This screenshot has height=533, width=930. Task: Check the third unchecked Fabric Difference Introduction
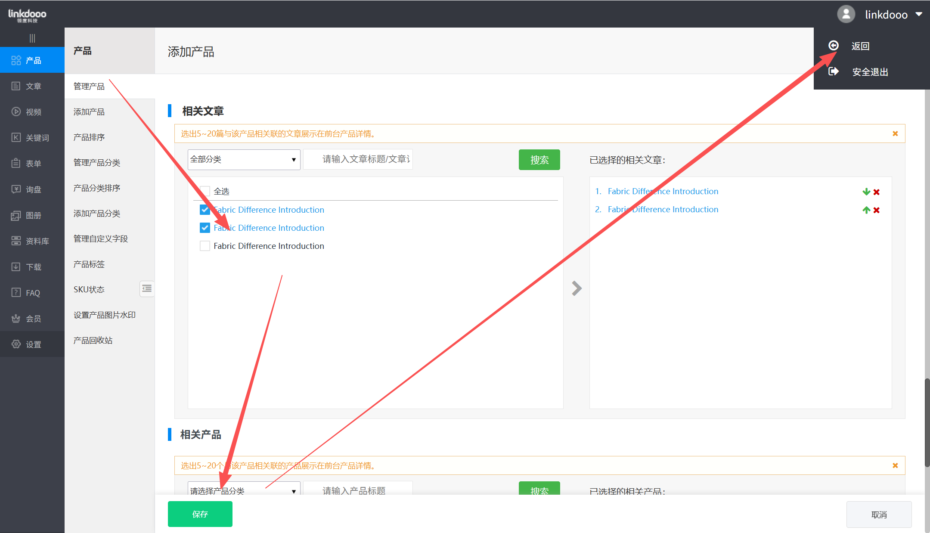(205, 246)
